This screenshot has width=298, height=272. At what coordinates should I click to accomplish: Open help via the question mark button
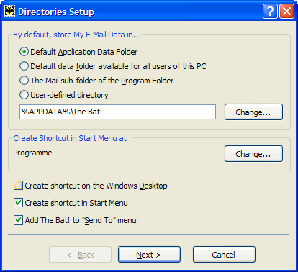pyautogui.click(x=270, y=12)
